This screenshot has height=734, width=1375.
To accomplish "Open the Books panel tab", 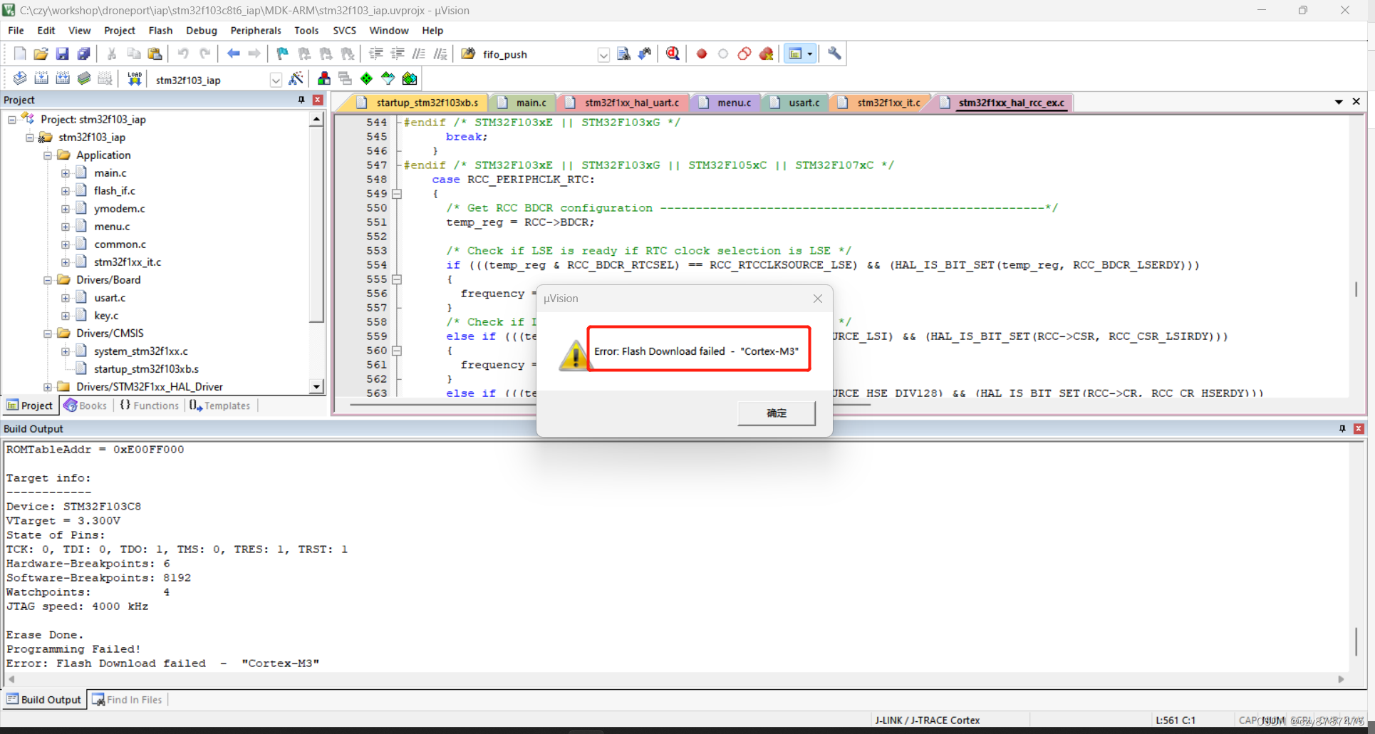I will point(85,405).
